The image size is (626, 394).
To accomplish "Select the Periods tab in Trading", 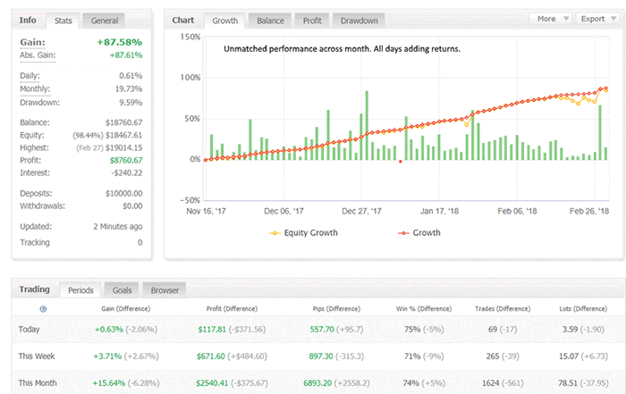I will [x=80, y=289].
